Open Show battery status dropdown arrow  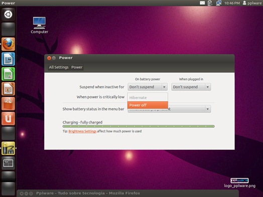point(207,109)
